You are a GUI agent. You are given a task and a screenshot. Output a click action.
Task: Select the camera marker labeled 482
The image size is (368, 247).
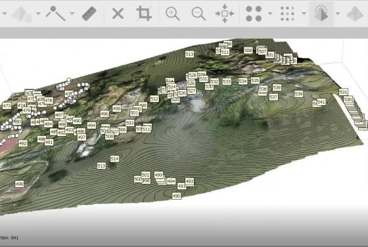(x=23, y=143)
